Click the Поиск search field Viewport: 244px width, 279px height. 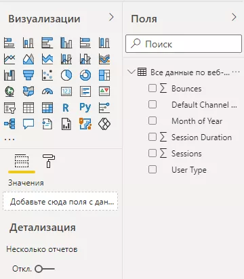point(184,43)
